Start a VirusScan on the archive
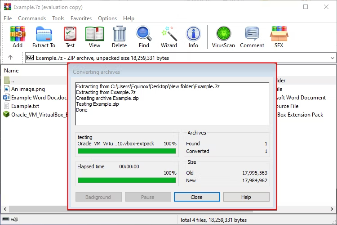Viewport: 337px width, 225px height. (x=223, y=34)
